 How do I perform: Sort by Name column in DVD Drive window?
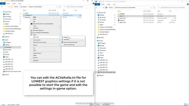tap(119, 11)
